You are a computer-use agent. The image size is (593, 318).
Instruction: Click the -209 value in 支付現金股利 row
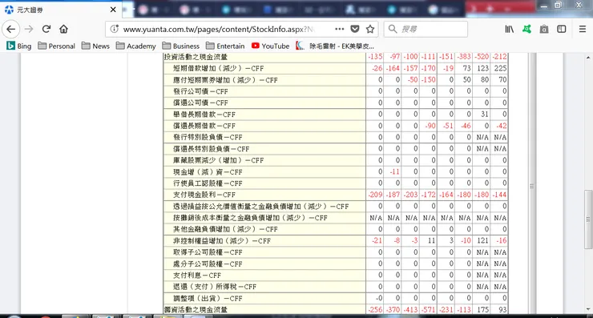pyautogui.click(x=375, y=195)
